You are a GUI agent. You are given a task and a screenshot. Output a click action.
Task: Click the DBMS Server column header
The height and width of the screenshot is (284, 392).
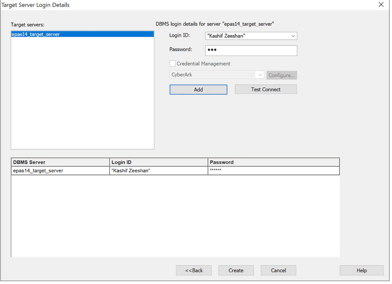(x=60, y=162)
